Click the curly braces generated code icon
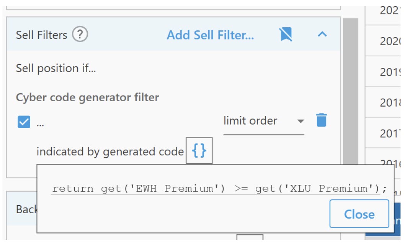The height and width of the screenshot is (247, 412). click(199, 151)
